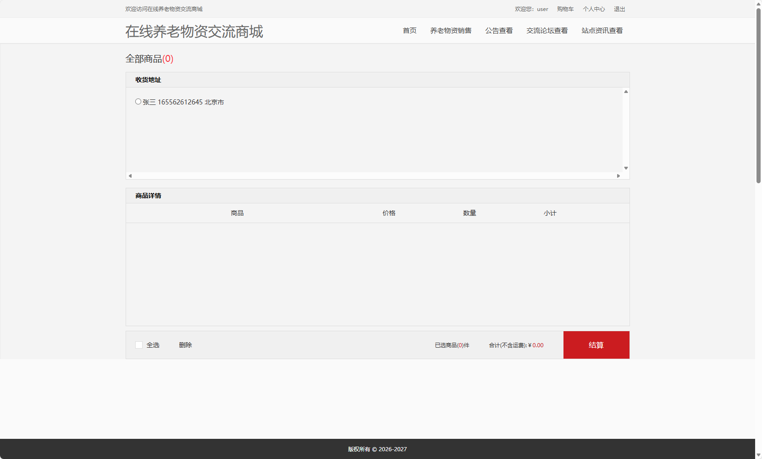Screen dimensions: 762x459
Task: Click the address panel scrollbar down arrow
Action: click(625, 168)
